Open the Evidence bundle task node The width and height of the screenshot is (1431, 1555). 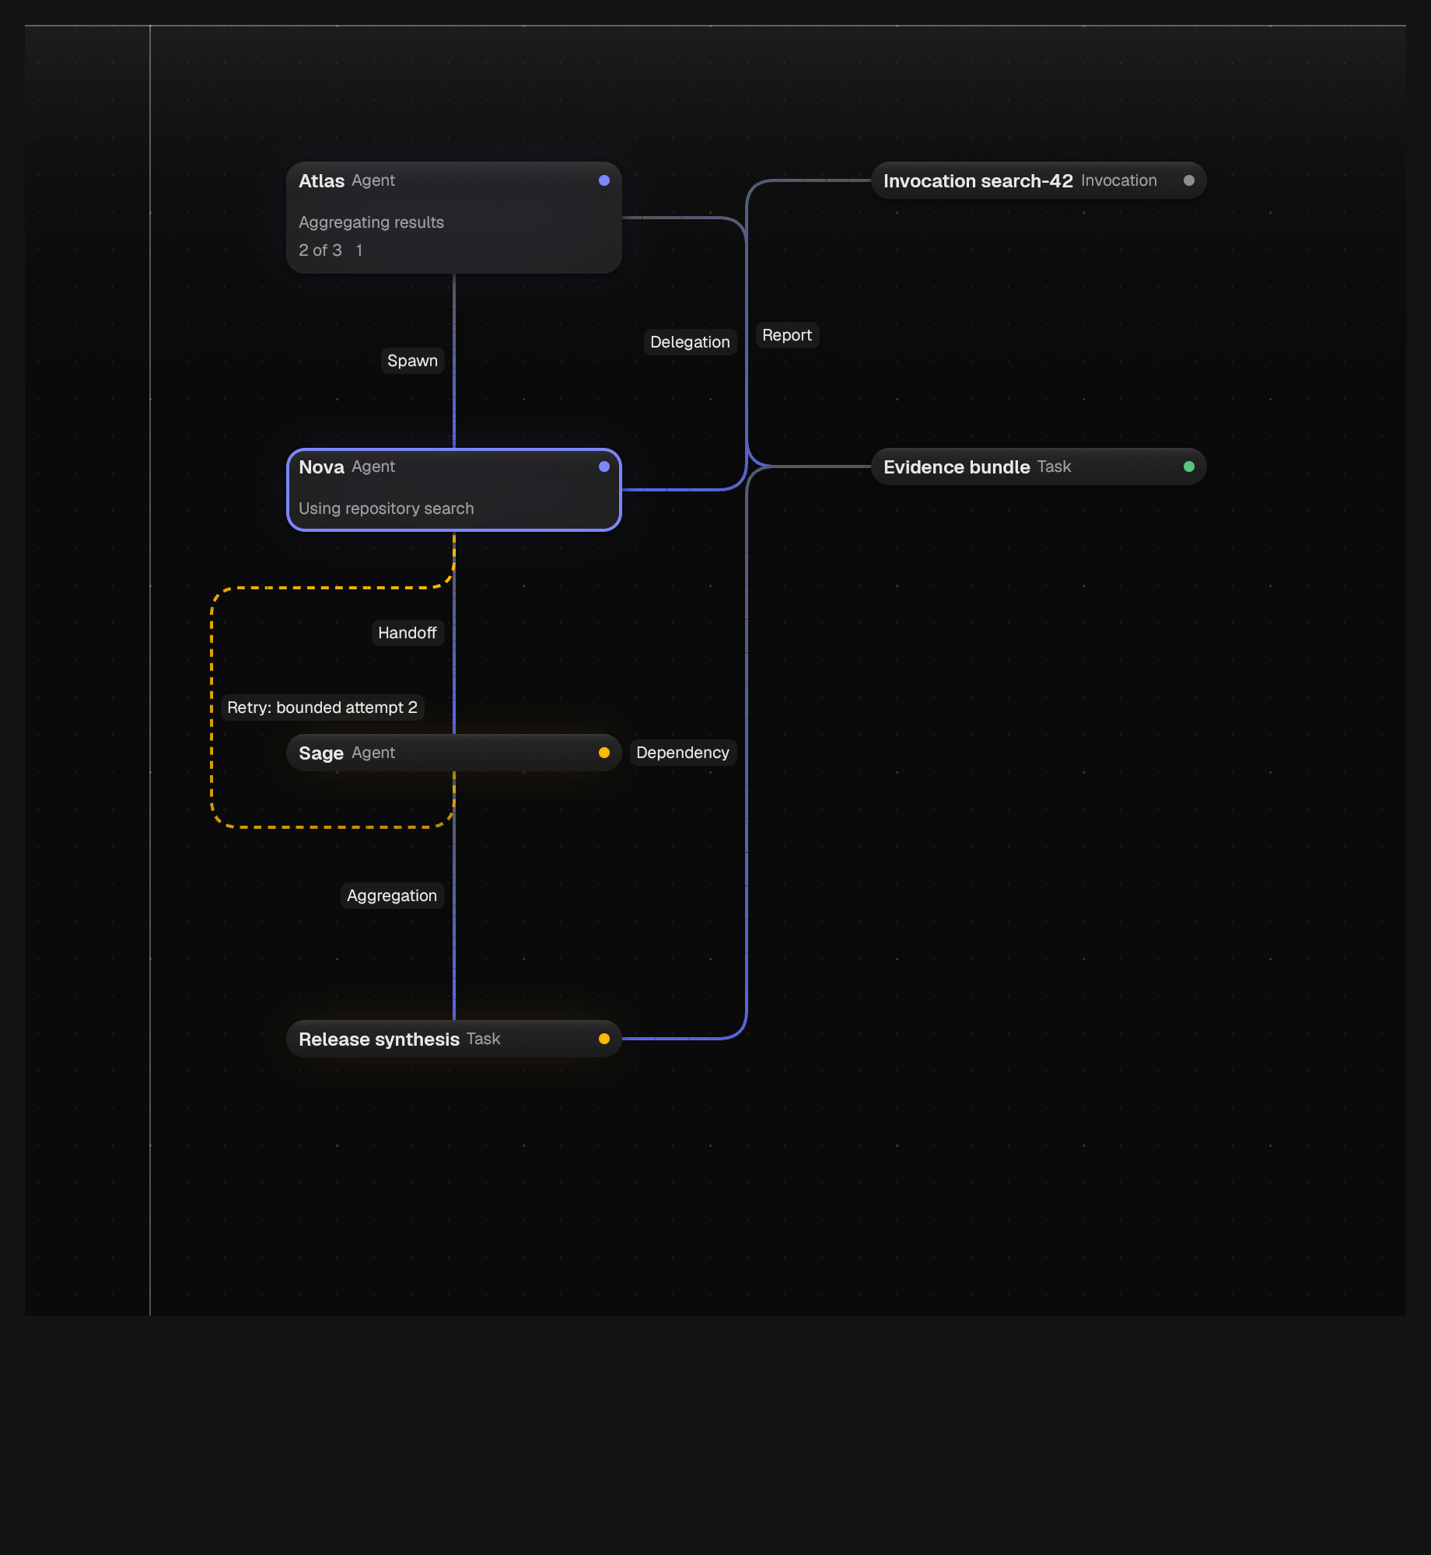[x=1039, y=466]
